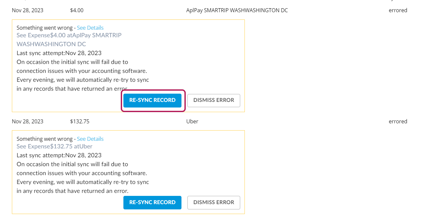Click the errored status of the SMARTRIP row
The width and height of the screenshot is (421, 215).
click(398, 10)
